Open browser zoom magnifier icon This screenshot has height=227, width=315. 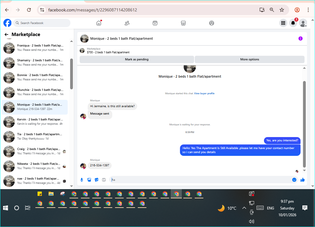272,10
